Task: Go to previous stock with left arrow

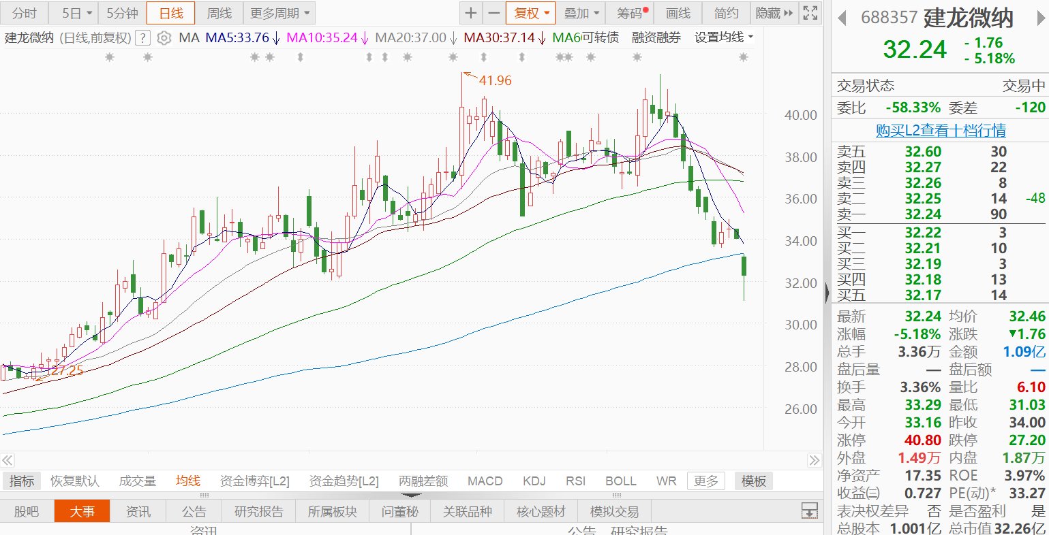Action: point(842,18)
